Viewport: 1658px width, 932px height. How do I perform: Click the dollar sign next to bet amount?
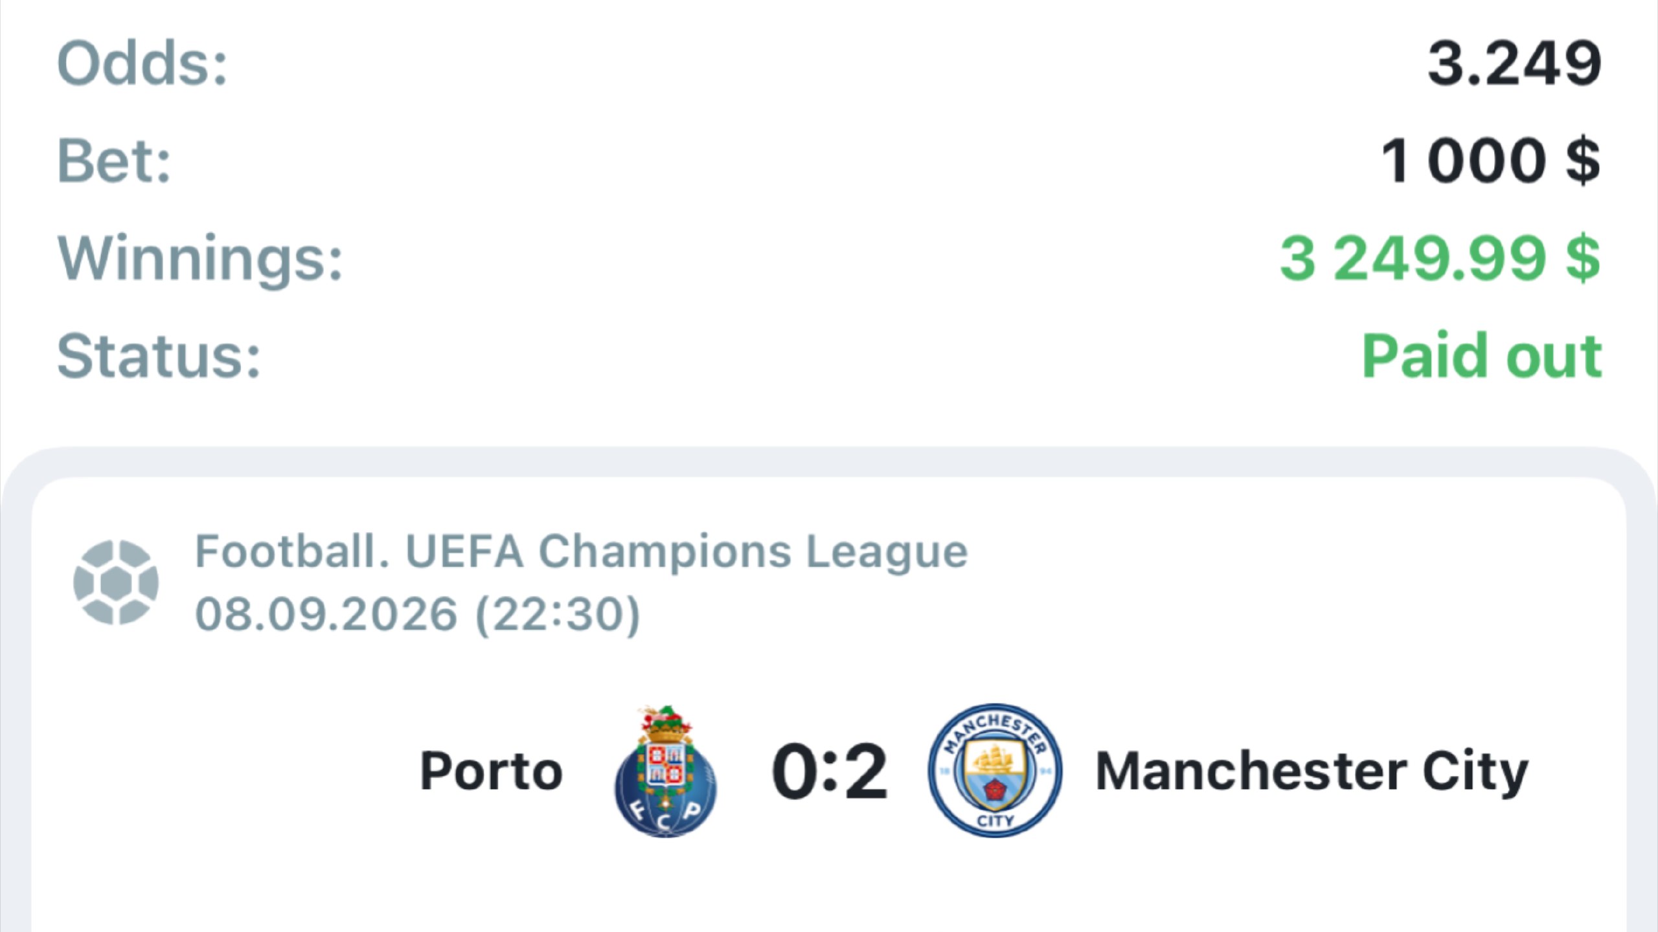tap(1584, 161)
